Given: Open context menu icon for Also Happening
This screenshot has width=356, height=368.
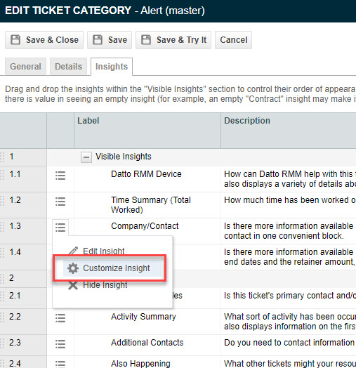Looking at the screenshot, I should point(60,364).
